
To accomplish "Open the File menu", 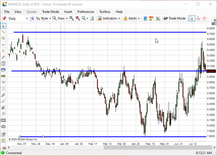I will click(x=7, y=12).
